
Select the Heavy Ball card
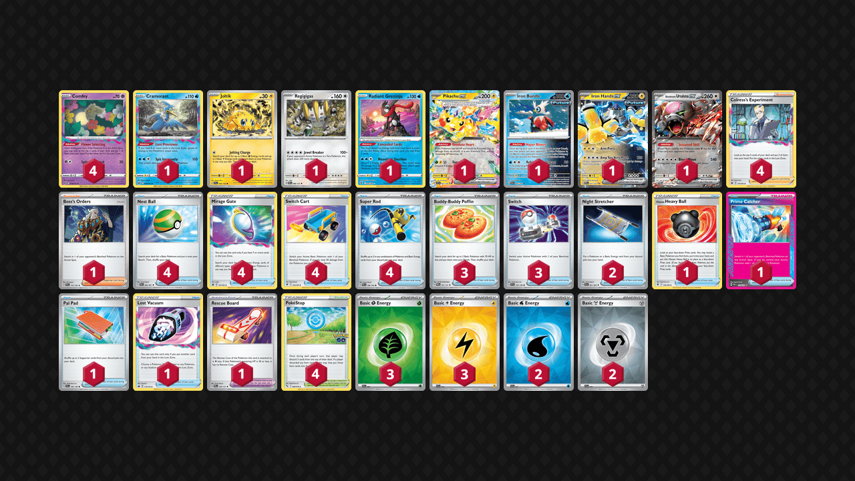(x=687, y=240)
